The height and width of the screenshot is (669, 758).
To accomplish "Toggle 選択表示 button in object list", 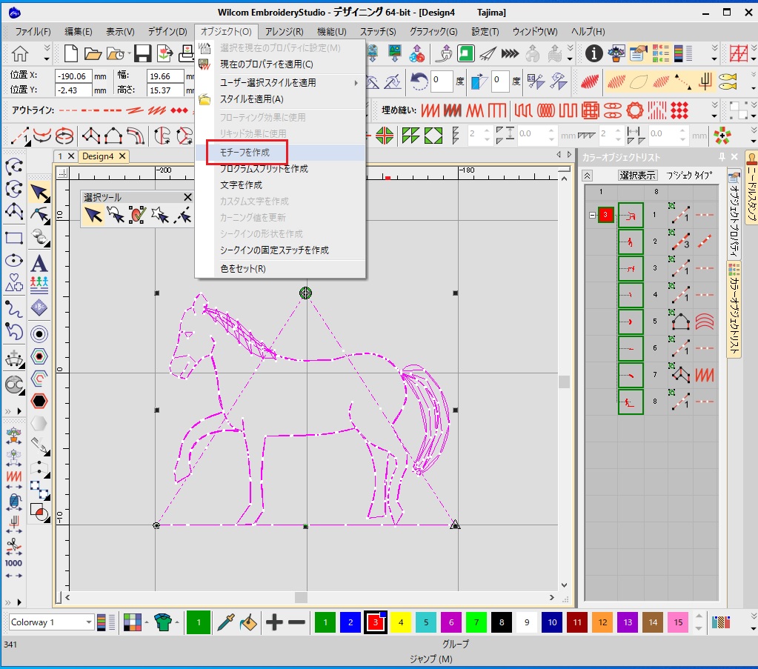I will click(x=637, y=175).
